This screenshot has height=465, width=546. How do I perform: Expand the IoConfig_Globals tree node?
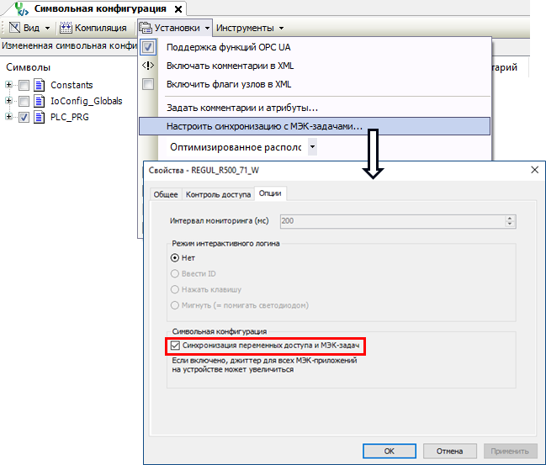pos(9,101)
